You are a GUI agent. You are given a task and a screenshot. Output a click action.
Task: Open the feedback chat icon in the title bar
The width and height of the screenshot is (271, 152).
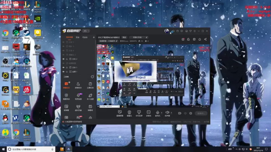[182, 31]
